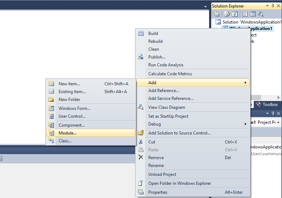Screen dimensions: 282x198
Task: Click Solution Explorer scrollbar right arrow
Action: click(278, 97)
